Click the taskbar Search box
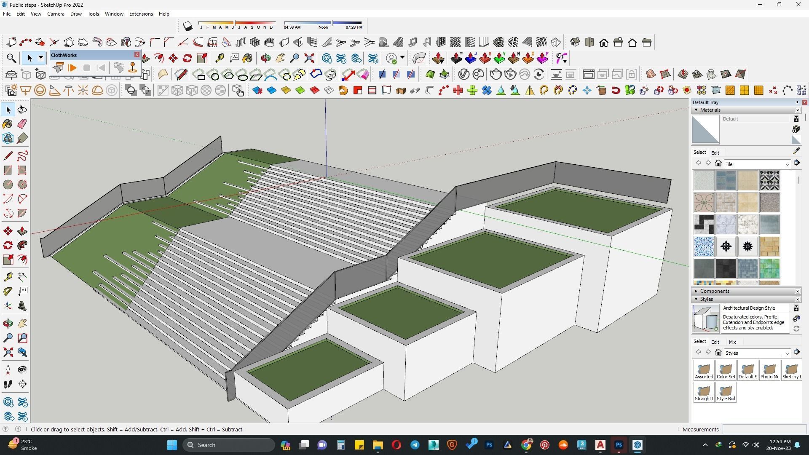Screen dimensions: 809x455 [229, 445]
